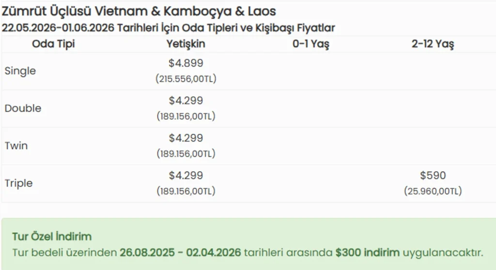This screenshot has width=496, height=270.
Task: Select the Triple room type row label
Action: [19, 183]
